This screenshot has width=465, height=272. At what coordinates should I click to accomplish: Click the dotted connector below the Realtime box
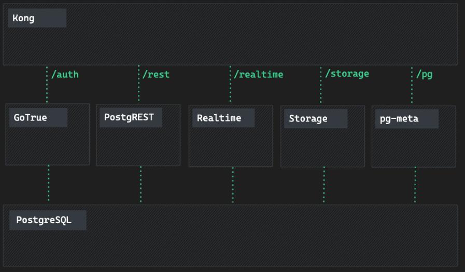[x=233, y=185]
